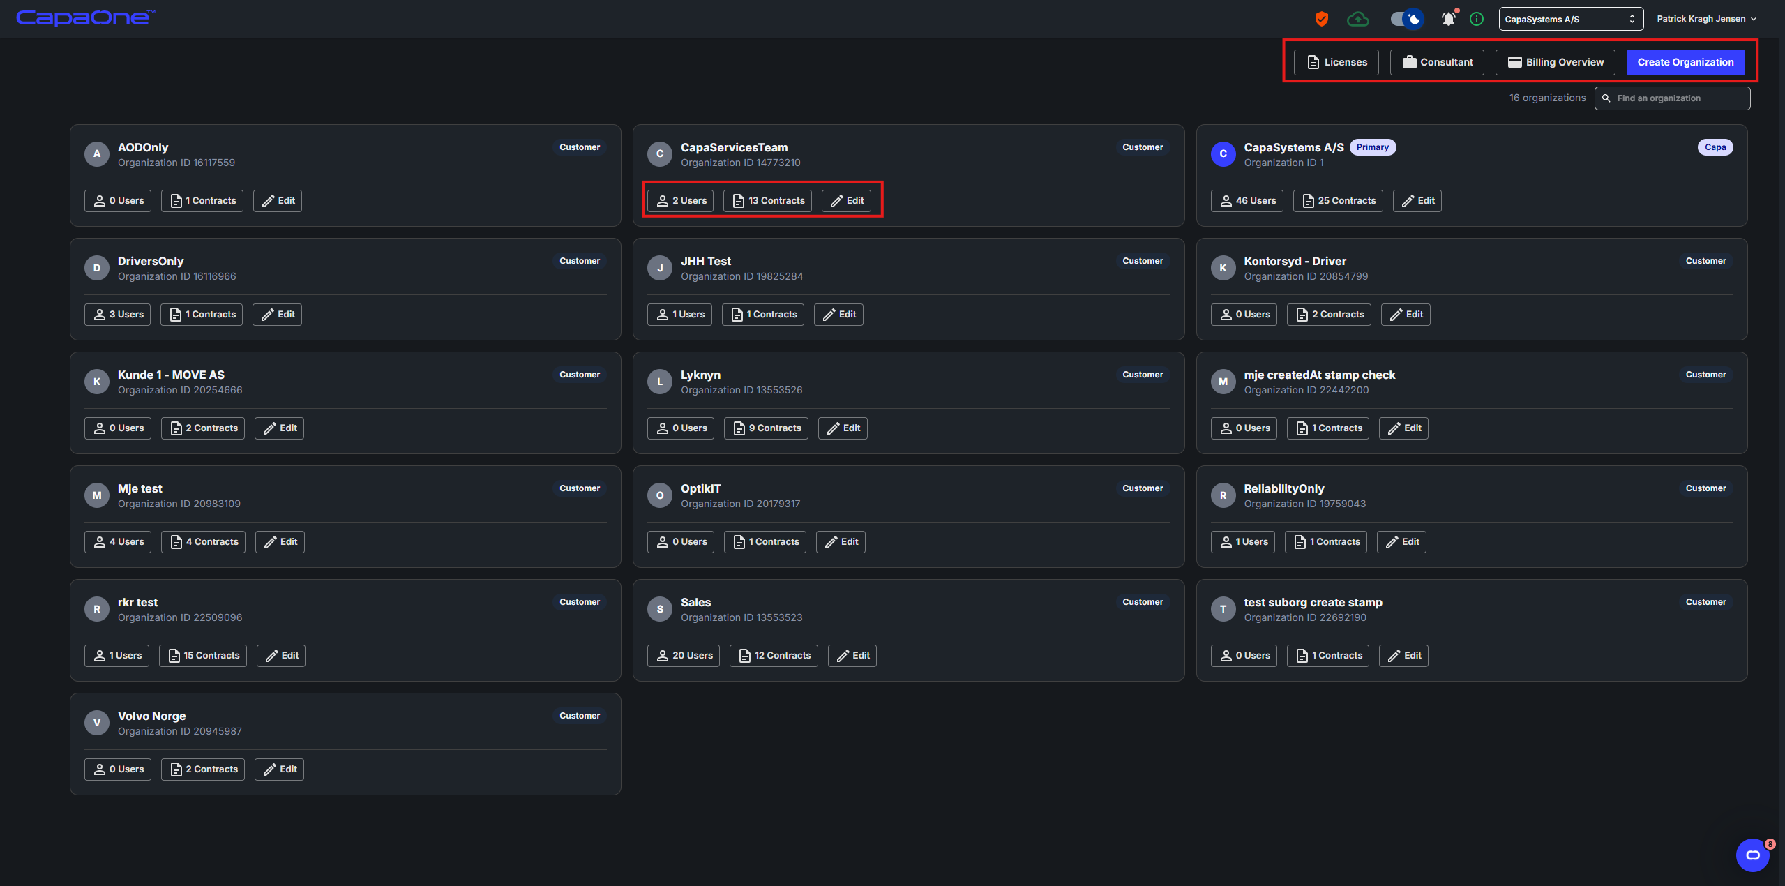This screenshot has width=1785, height=886.
Task: Open the support chat bubble
Action: coord(1752,855)
